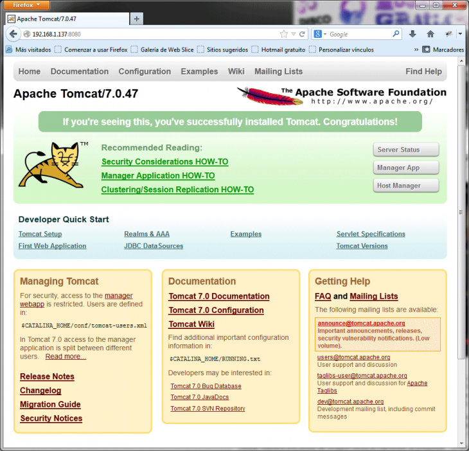Viewport: 469px width, 451px height.
Task: Reload the page with the refresh icon
Action: click(302, 34)
